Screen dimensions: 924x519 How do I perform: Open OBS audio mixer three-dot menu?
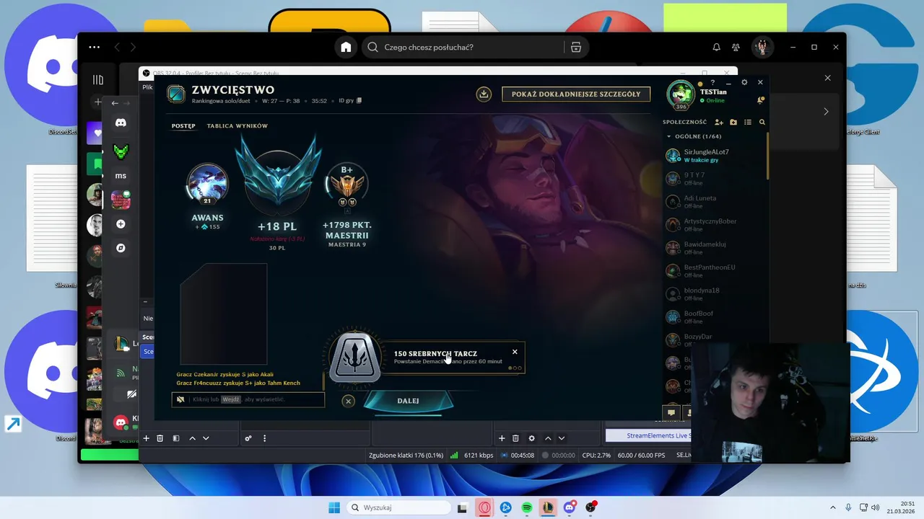265,438
